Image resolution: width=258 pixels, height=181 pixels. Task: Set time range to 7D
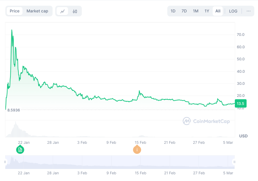(x=184, y=11)
